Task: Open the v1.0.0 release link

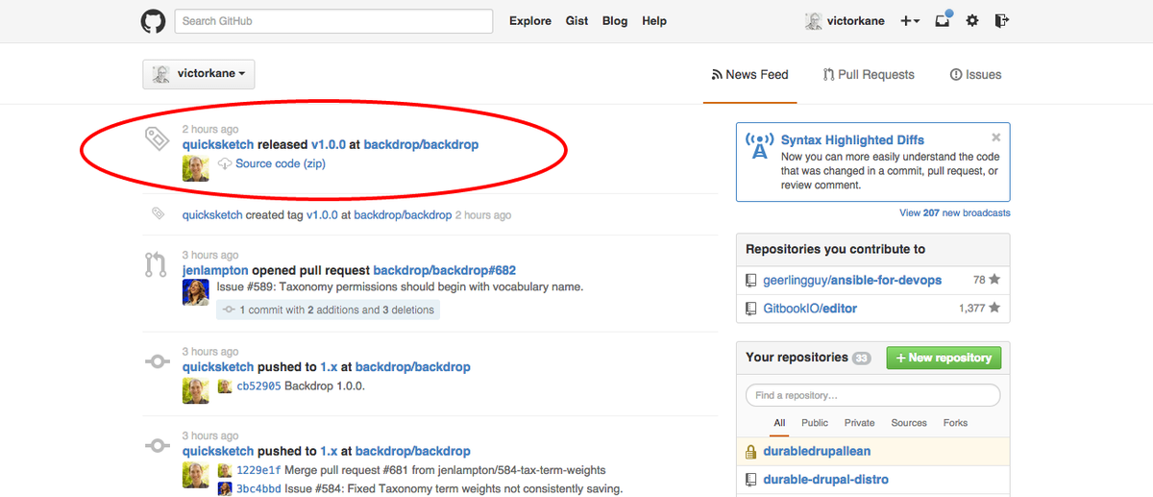Action: [x=328, y=144]
